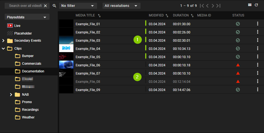Screen dimensions: 264x133
Task: Click OK status checkmark of Example_File_04
Action: [x=238, y=49]
